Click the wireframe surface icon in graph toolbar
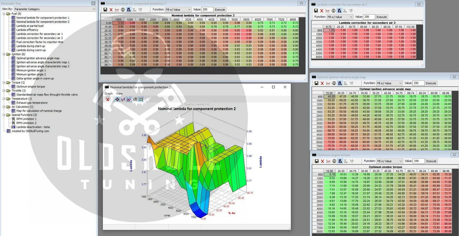 [135, 100]
